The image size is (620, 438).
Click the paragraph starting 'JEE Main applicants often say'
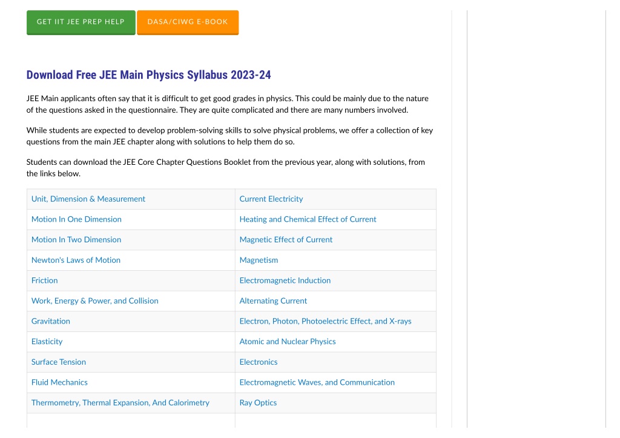[228, 104]
